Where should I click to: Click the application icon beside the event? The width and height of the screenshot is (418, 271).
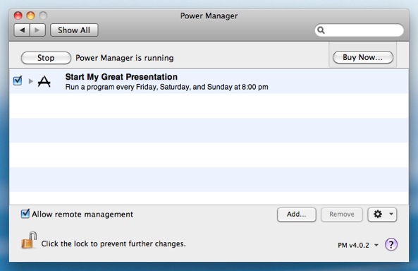[x=44, y=81]
